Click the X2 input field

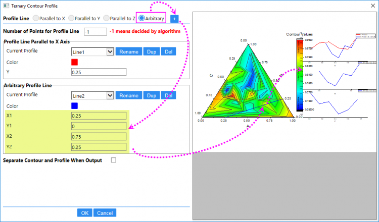(x=99, y=137)
